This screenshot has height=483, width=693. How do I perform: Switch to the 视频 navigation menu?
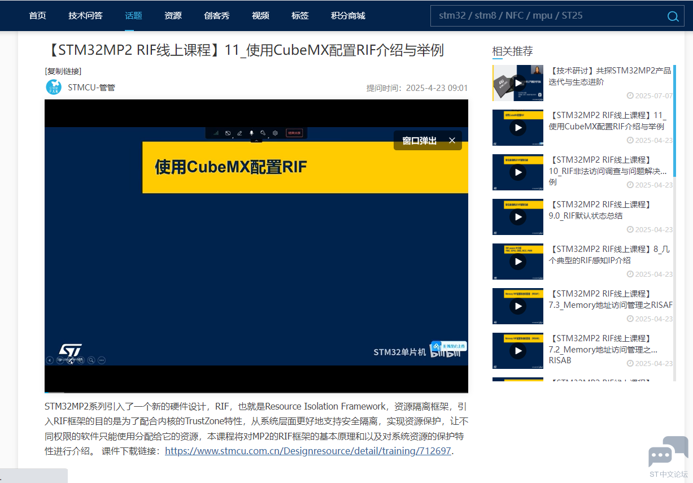tap(260, 16)
